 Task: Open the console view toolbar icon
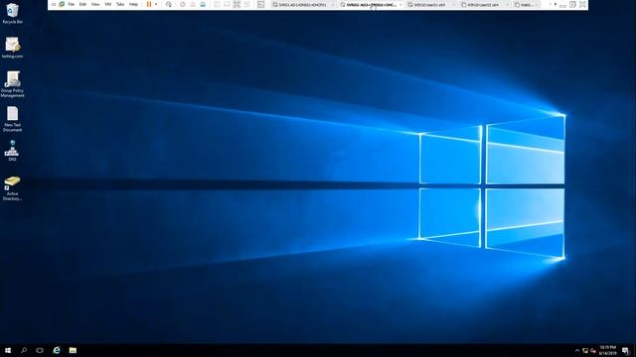coord(260,4)
